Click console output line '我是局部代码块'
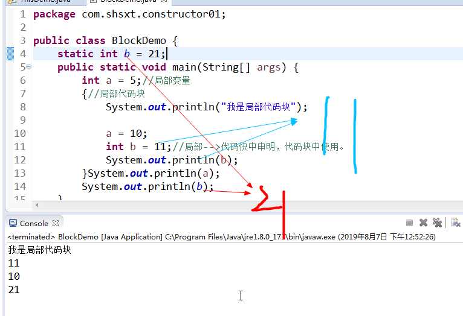This screenshot has height=316, width=463. click(39, 250)
